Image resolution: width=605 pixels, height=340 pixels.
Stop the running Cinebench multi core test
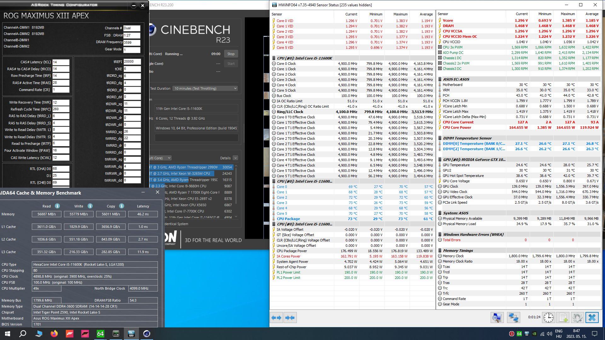point(231,54)
